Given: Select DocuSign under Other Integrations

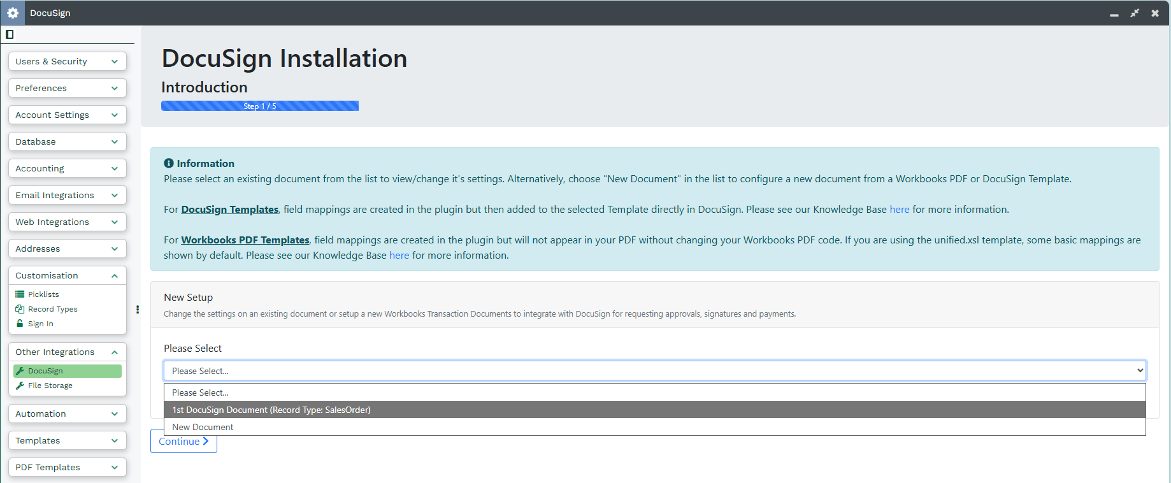Looking at the screenshot, I should [x=67, y=371].
